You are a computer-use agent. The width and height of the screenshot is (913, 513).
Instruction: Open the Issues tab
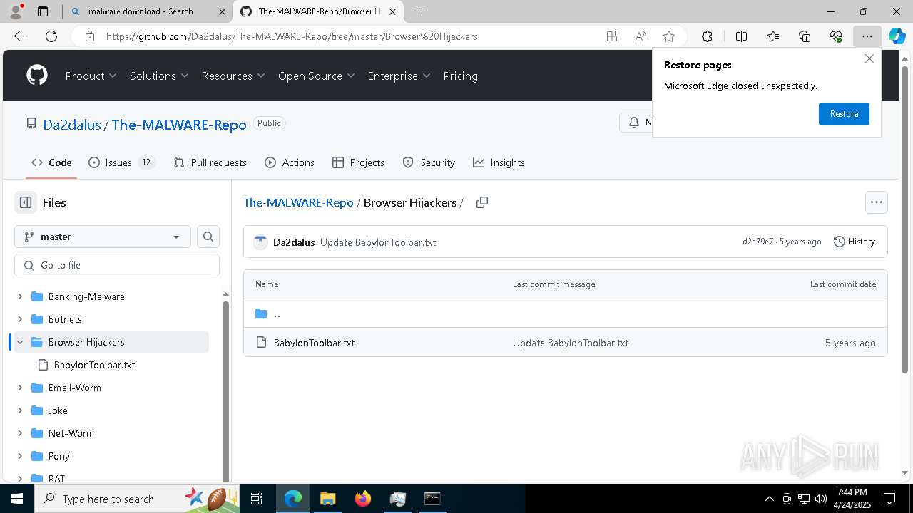coord(122,162)
